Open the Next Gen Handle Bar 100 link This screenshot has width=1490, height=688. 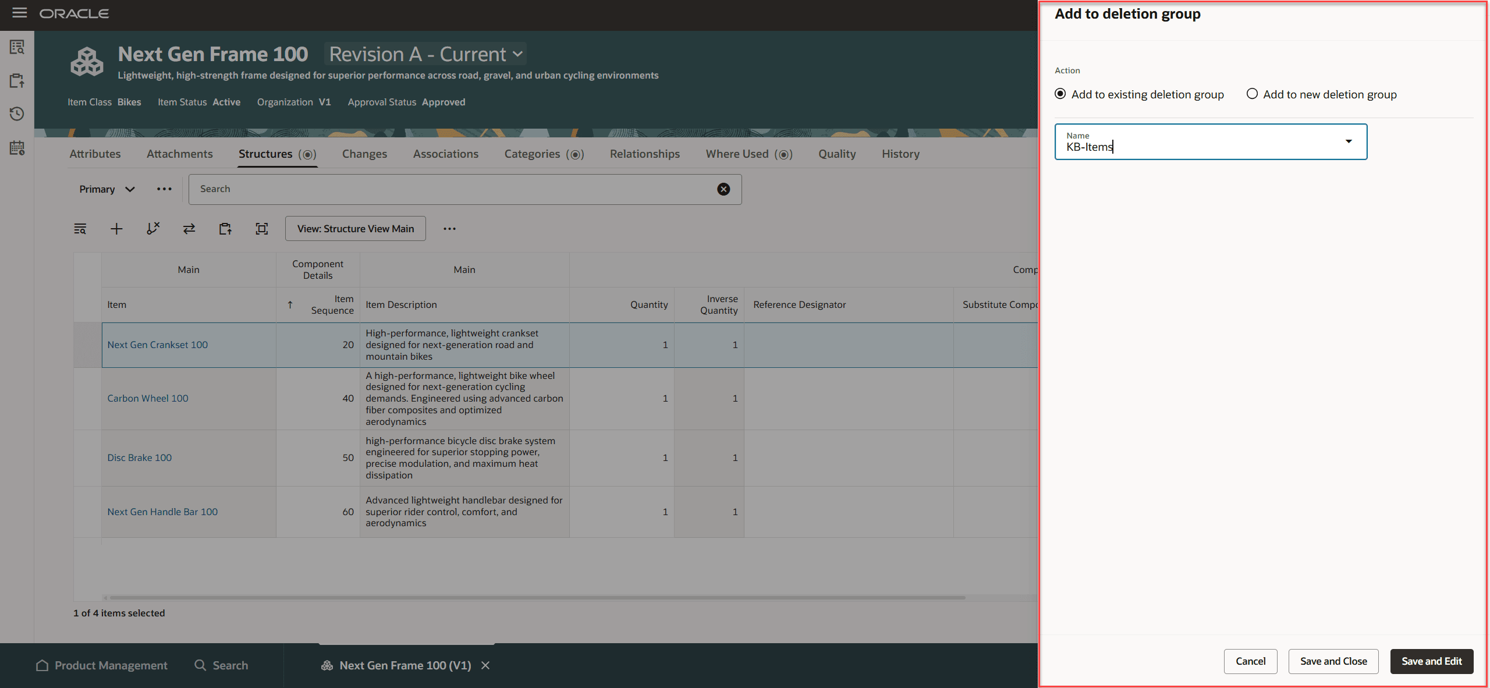pyautogui.click(x=162, y=512)
